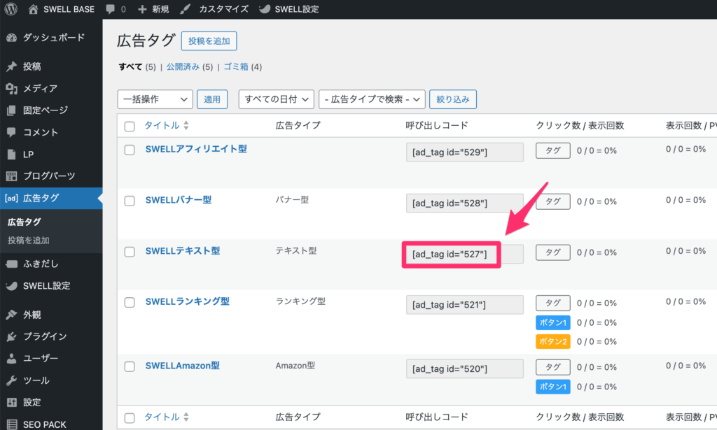
Task: Open the プラグイン sidebar icon
Action: tap(11, 336)
